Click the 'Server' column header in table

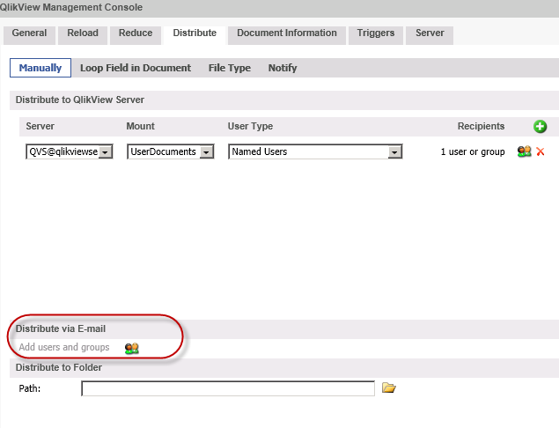[40, 126]
